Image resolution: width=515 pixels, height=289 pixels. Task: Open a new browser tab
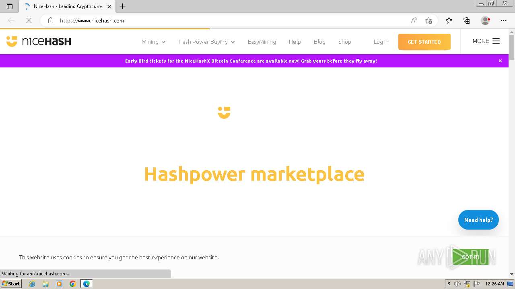pyautogui.click(x=123, y=6)
